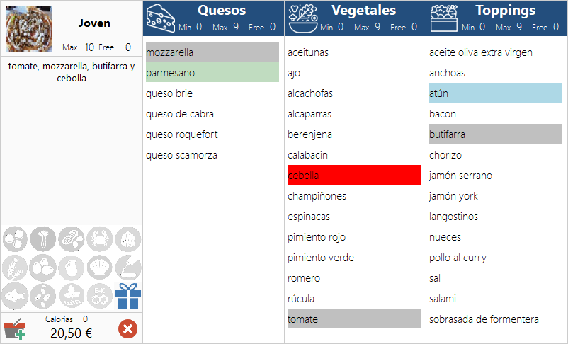Toggle the highlighted parmesano ingredient

point(212,73)
